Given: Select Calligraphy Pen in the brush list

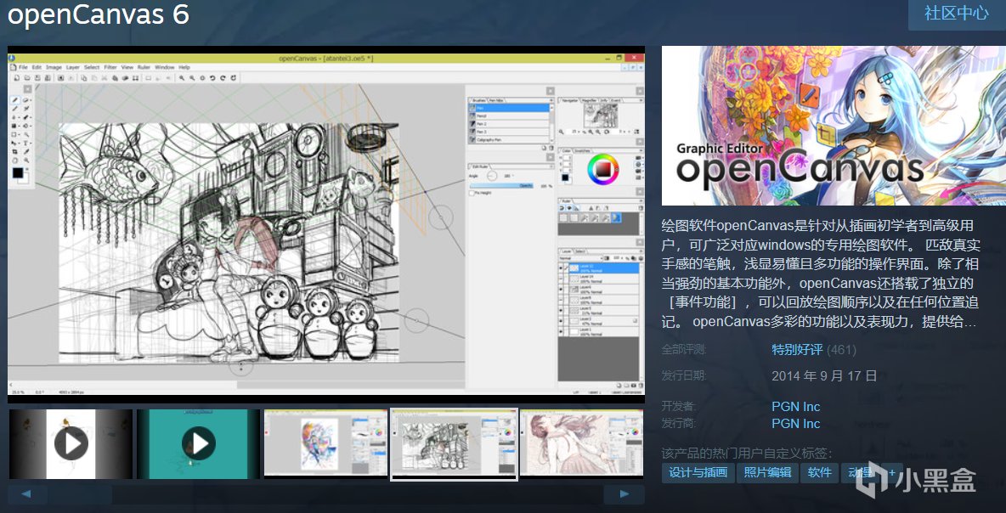Looking at the screenshot, I should pyautogui.click(x=509, y=140).
